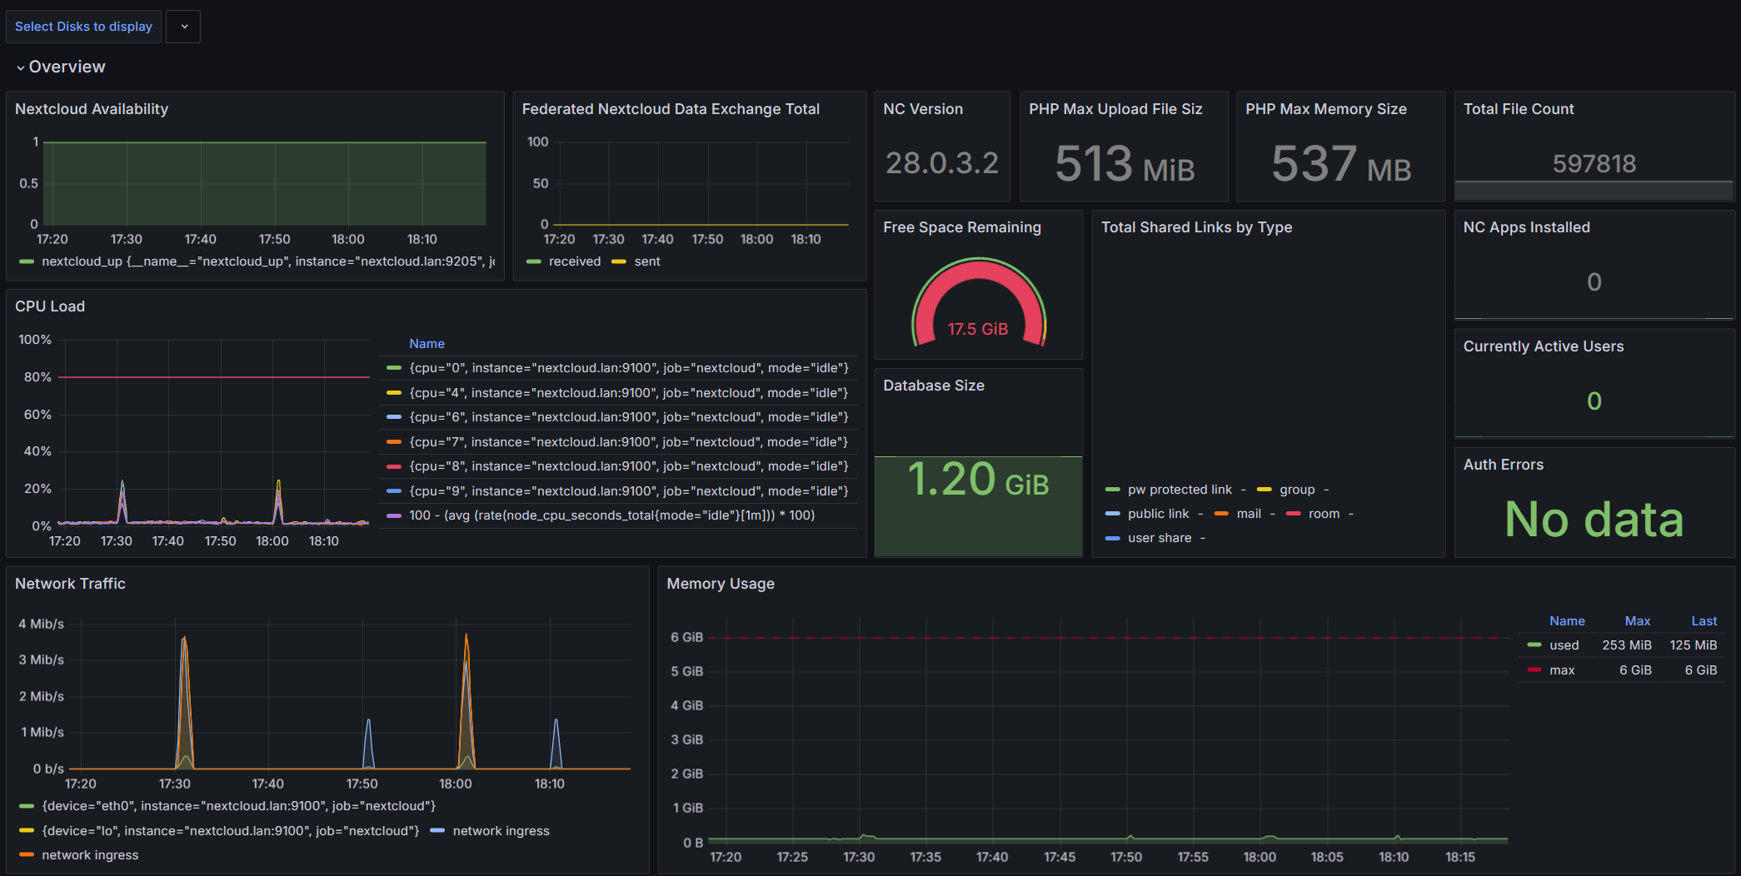The image size is (1741, 876).
Task: Toggle the 100 - avg rate idle series
Action: 612,515
